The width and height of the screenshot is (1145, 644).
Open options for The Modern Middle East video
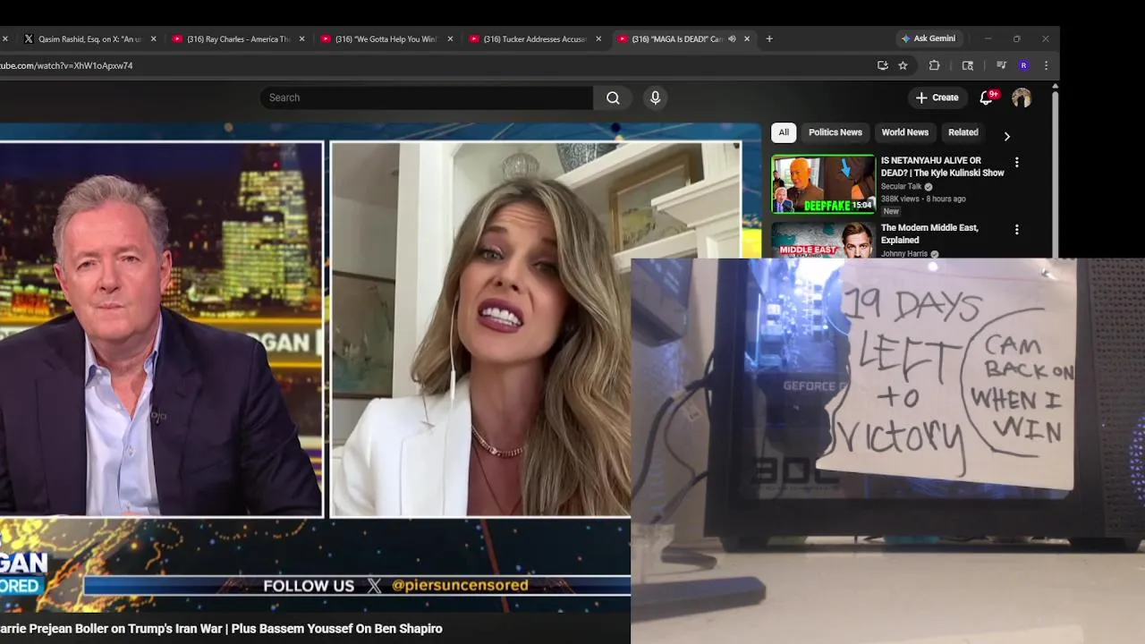coord(1016,230)
